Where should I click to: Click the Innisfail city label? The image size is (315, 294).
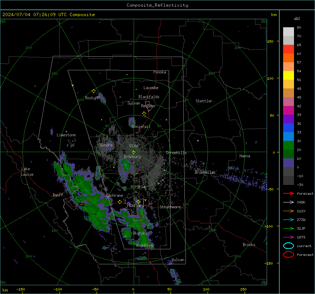pos(141,127)
